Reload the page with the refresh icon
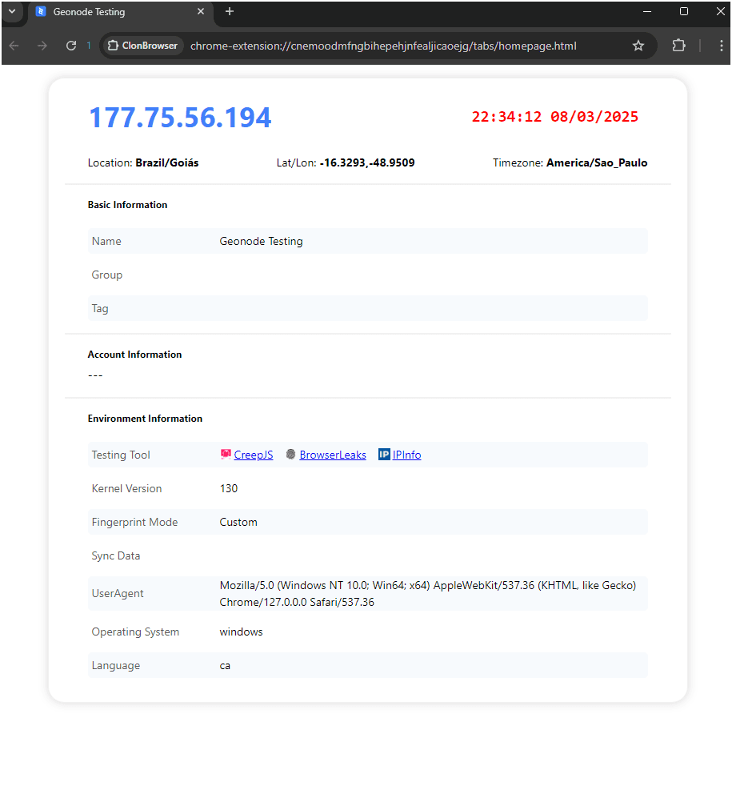The width and height of the screenshot is (732, 798). (70, 46)
